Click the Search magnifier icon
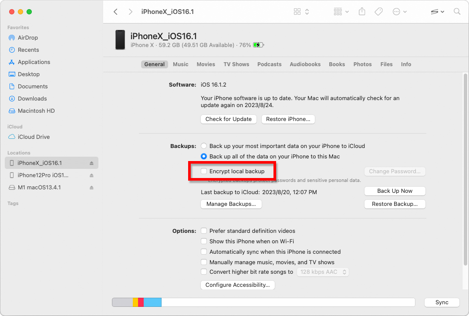Screen dimensions: 469x316 (457, 12)
